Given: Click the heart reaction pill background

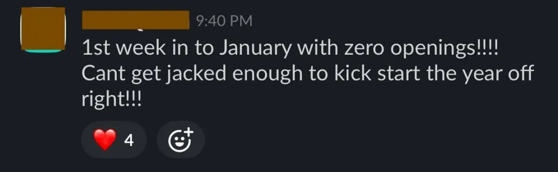Looking at the screenshot, I should [x=114, y=140].
